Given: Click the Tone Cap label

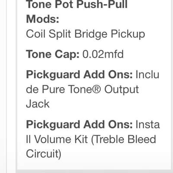Looking at the screenshot, I should coord(53,55).
